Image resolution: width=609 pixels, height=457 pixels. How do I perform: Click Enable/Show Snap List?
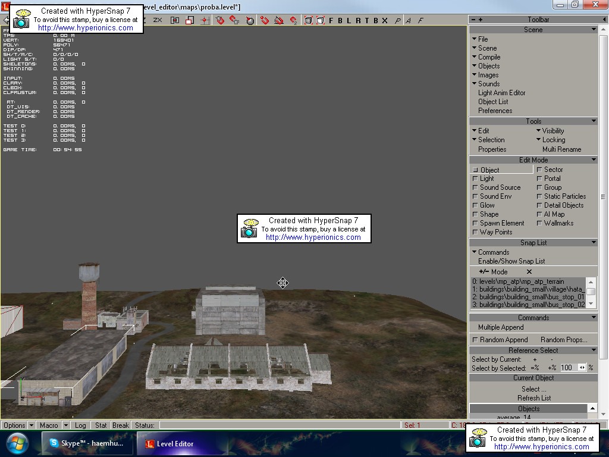coord(511,261)
